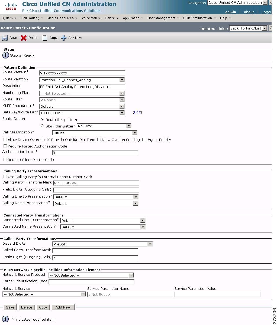Click the Delete button at bottom
This screenshot has height=325, width=277.
(27, 307)
